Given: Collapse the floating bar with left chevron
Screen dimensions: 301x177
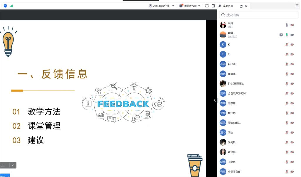Looking at the screenshot, I should point(13,165).
